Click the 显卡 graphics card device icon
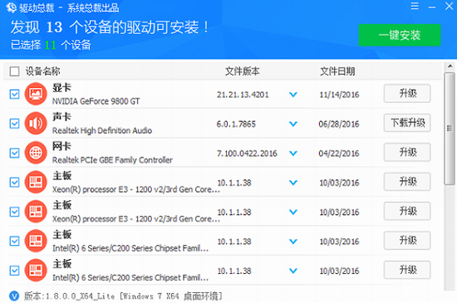Viewport: 457px width, 303px height. coord(36,94)
